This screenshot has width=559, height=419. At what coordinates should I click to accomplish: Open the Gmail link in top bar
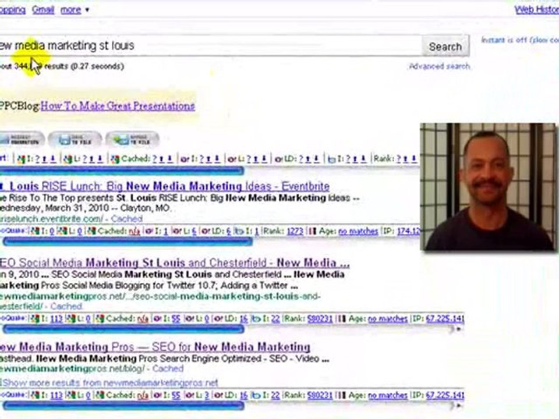click(43, 10)
